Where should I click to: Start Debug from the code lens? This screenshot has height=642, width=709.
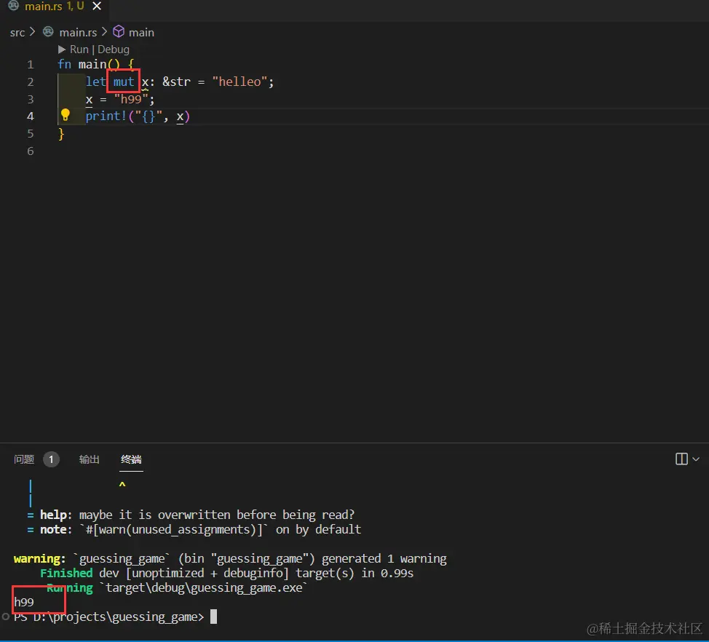coord(114,49)
